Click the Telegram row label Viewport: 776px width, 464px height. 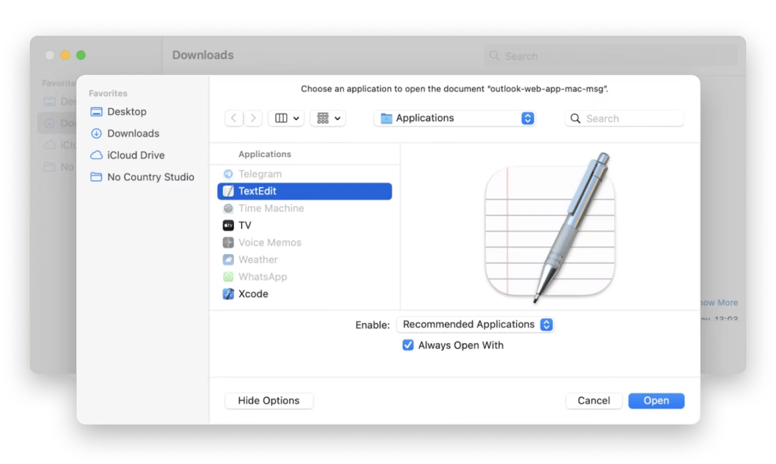click(x=260, y=174)
